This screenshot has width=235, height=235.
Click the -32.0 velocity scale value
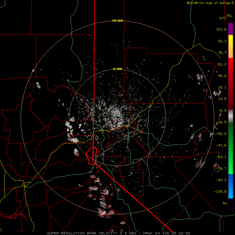tap(221, 134)
